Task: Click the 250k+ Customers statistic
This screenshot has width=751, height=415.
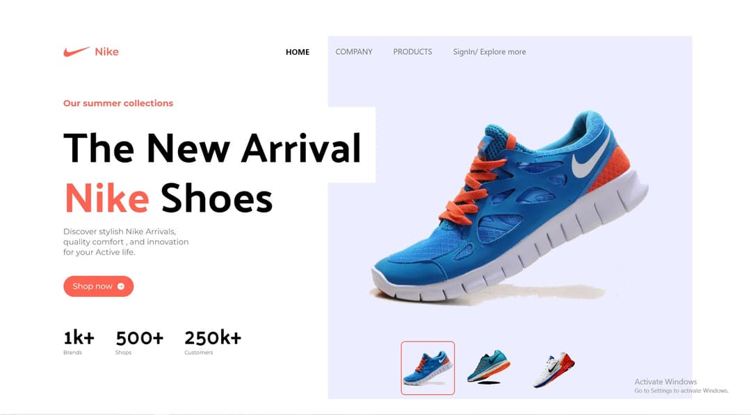Action: click(213, 342)
